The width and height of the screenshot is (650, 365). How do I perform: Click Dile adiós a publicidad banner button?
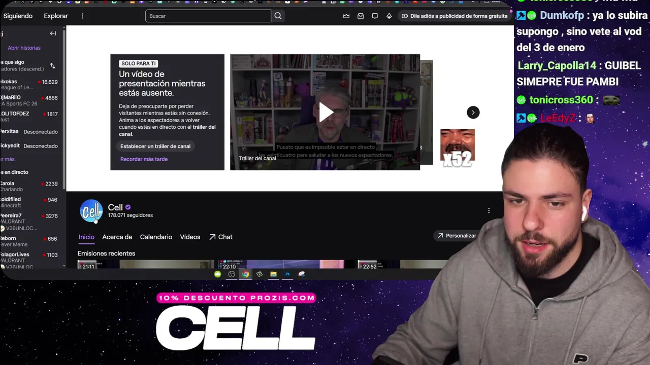click(x=454, y=16)
